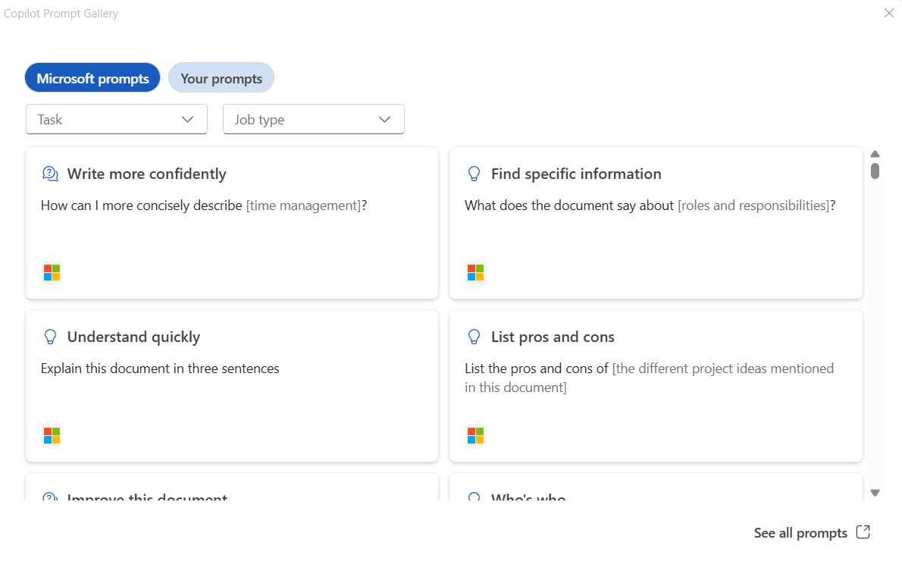This screenshot has height=571, width=902.
Task: Click the scrollbar down arrow
Action: pos(875,493)
